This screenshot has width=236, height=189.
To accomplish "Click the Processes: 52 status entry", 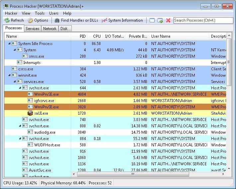I will [100, 183].
